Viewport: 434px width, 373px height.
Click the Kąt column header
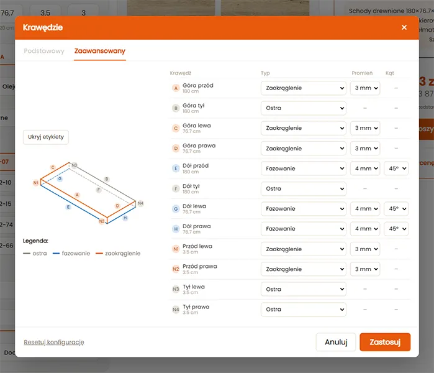pos(390,73)
